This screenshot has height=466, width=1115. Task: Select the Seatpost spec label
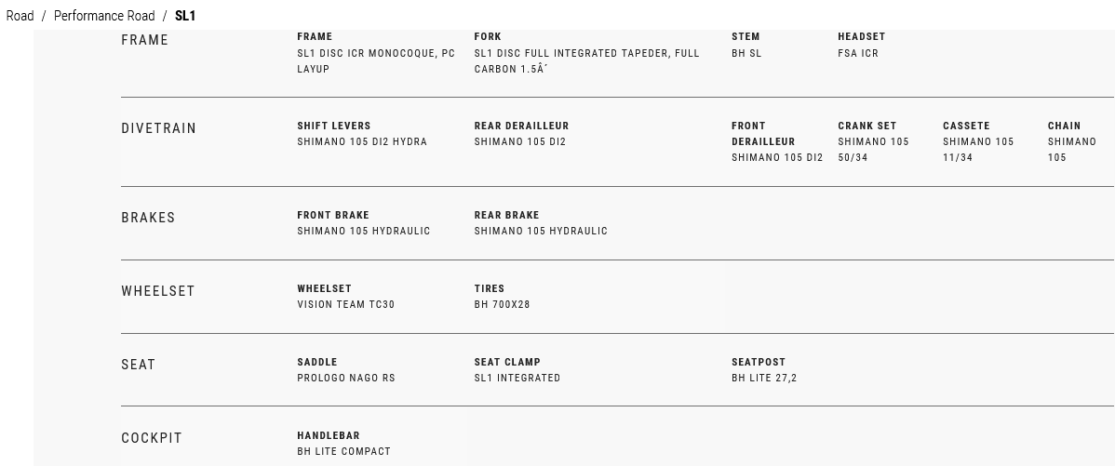click(759, 362)
